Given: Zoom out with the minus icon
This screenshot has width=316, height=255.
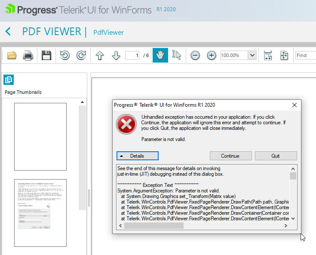Looking at the screenshot, I should click(195, 55).
